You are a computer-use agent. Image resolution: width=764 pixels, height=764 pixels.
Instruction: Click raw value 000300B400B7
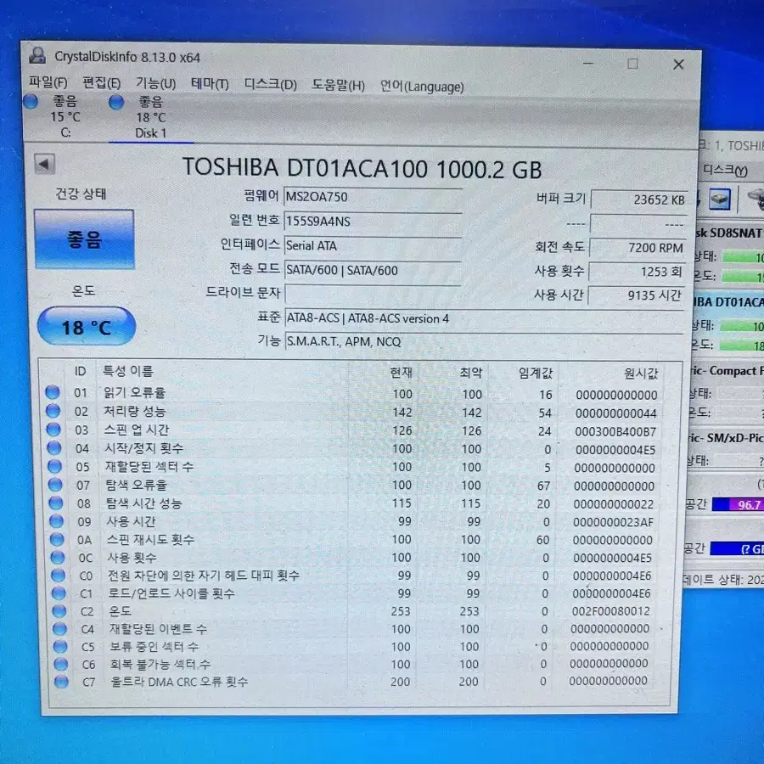(616, 431)
